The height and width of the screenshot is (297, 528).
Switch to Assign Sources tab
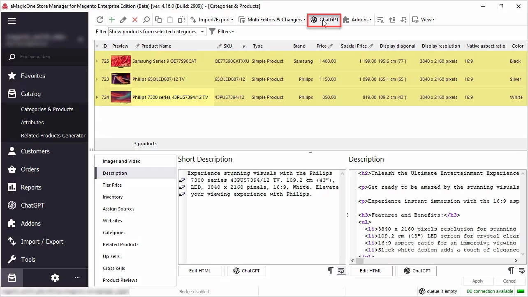click(135, 209)
